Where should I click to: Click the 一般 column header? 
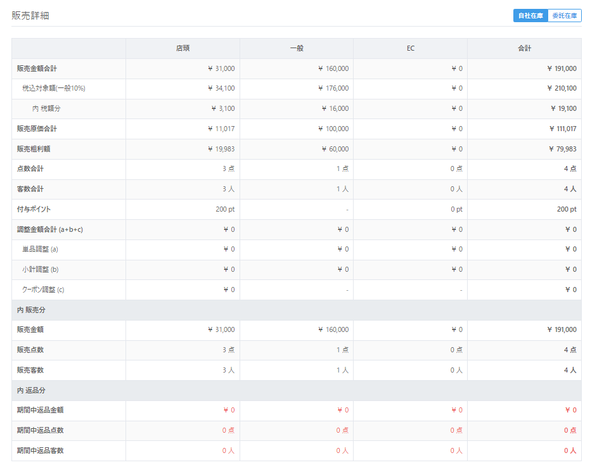point(297,48)
